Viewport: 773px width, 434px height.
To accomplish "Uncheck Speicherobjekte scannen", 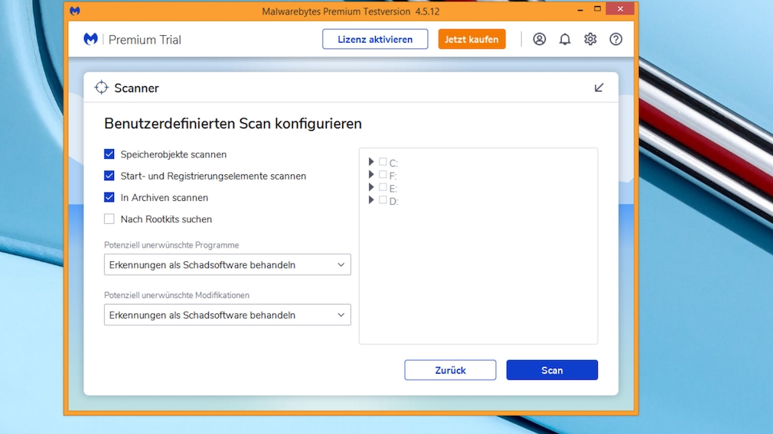I will coord(109,154).
